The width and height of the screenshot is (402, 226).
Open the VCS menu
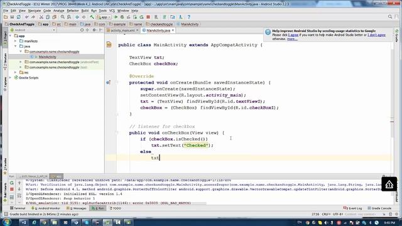112,11
